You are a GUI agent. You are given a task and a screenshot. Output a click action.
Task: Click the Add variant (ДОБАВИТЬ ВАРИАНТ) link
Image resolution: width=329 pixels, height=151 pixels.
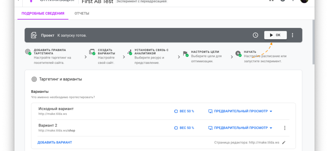point(54,142)
